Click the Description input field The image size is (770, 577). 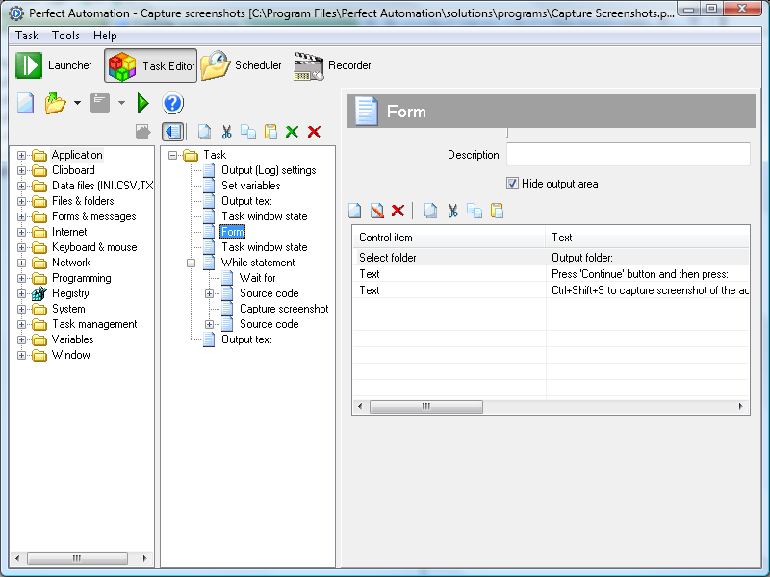pyautogui.click(x=629, y=155)
